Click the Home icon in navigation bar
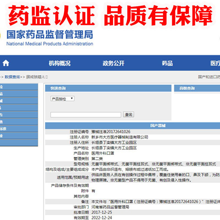Screen dimensions: 220x220 pos(6,63)
